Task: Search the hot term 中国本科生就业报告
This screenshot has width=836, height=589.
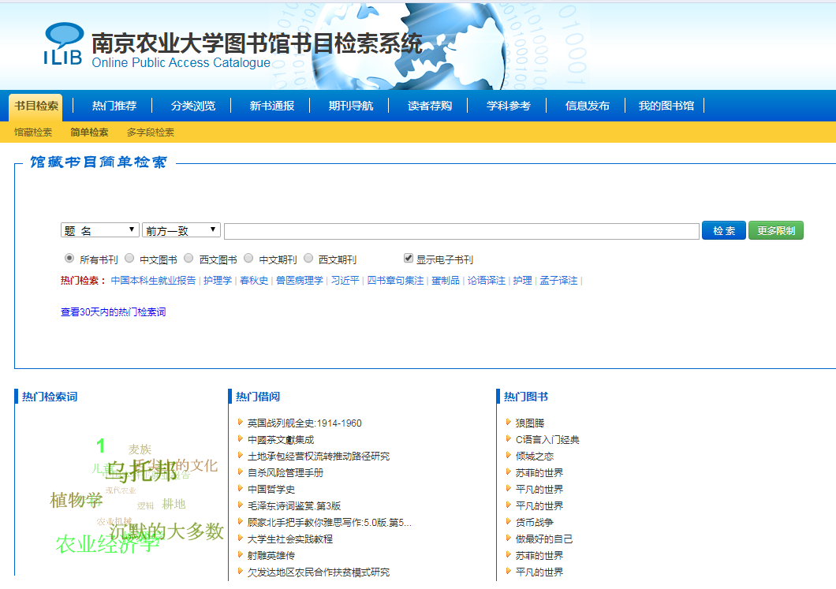Action: click(x=153, y=281)
